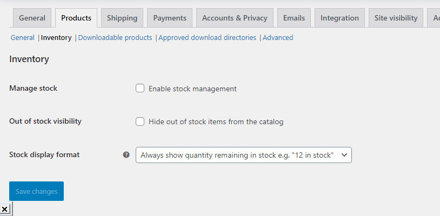Click the Stock display format help icon
Viewport: 440px width, 216px height.
point(126,155)
